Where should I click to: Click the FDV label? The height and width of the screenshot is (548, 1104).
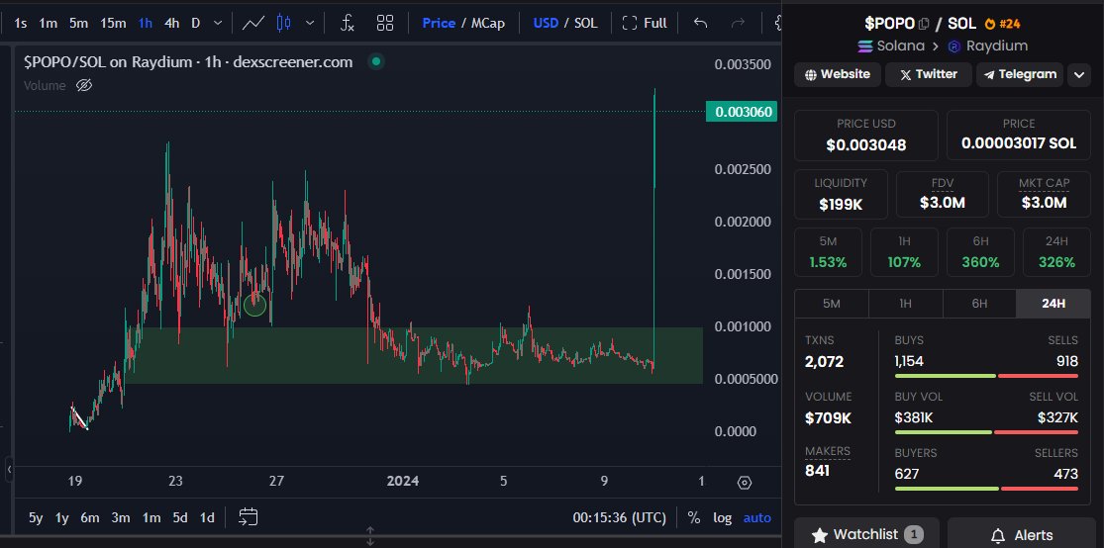[x=942, y=183]
